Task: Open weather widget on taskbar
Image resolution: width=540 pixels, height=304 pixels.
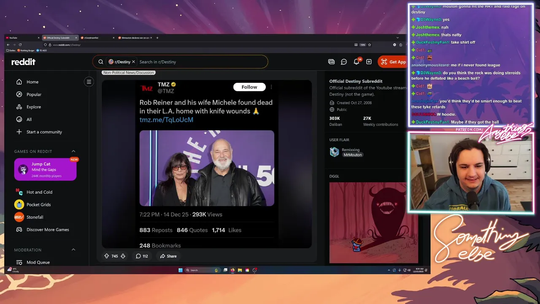Action: tap(13, 270)
